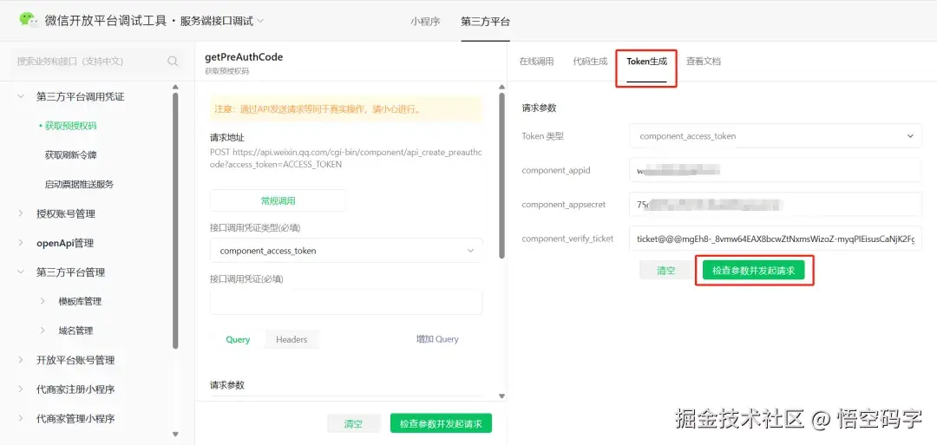
Task: Open the 接口调用凭证类型 dropdown
Action: point(346,251)
